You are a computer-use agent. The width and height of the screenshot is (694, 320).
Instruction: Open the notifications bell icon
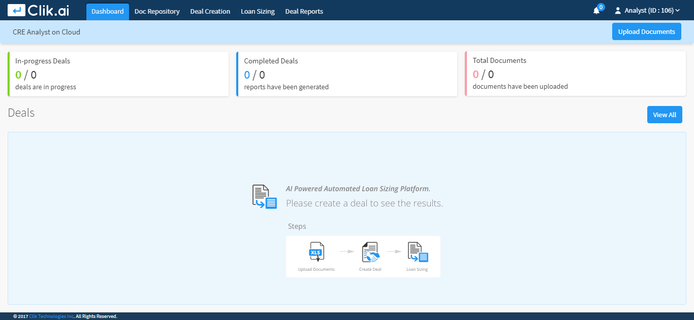click(x=596, y=11)
